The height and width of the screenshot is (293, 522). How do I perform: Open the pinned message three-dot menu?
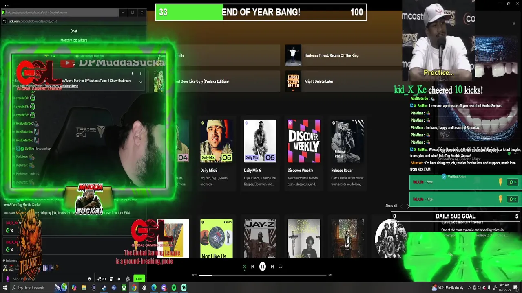coord(140,74)
